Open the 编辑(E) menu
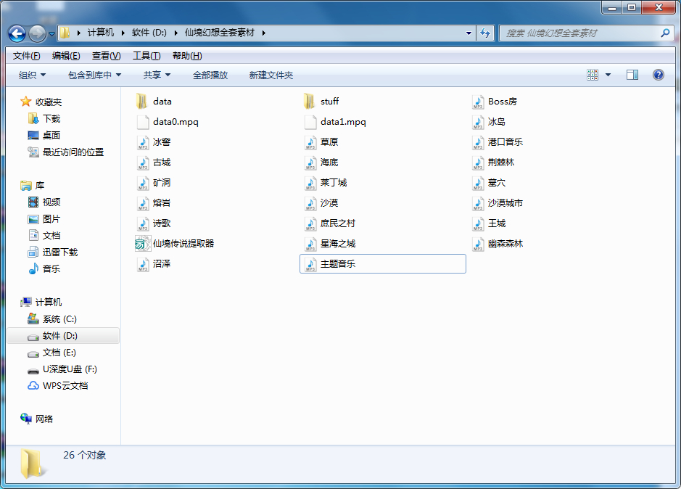681x489 pixels. click(66, 56)
